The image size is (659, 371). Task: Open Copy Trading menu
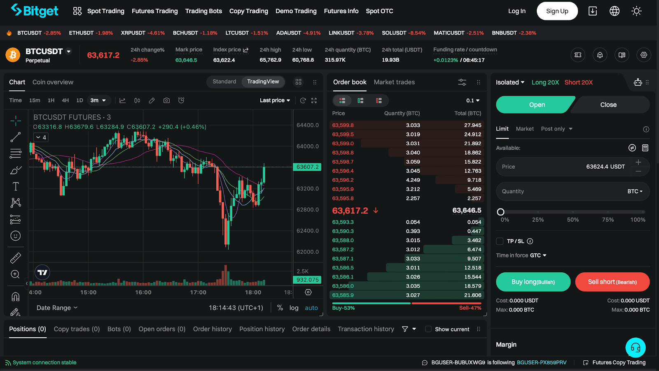(248, 11)
